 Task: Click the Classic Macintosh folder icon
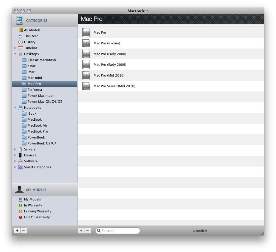point(24,60)
